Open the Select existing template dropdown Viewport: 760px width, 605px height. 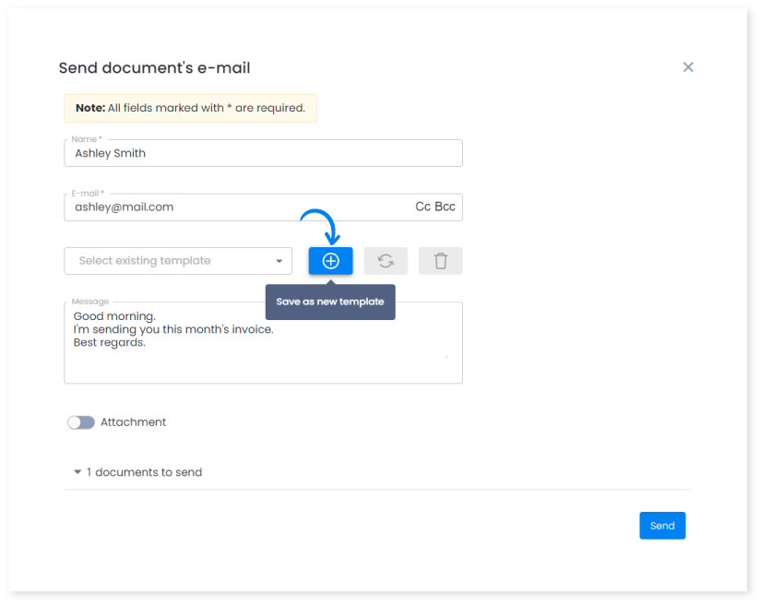point(178,261)
